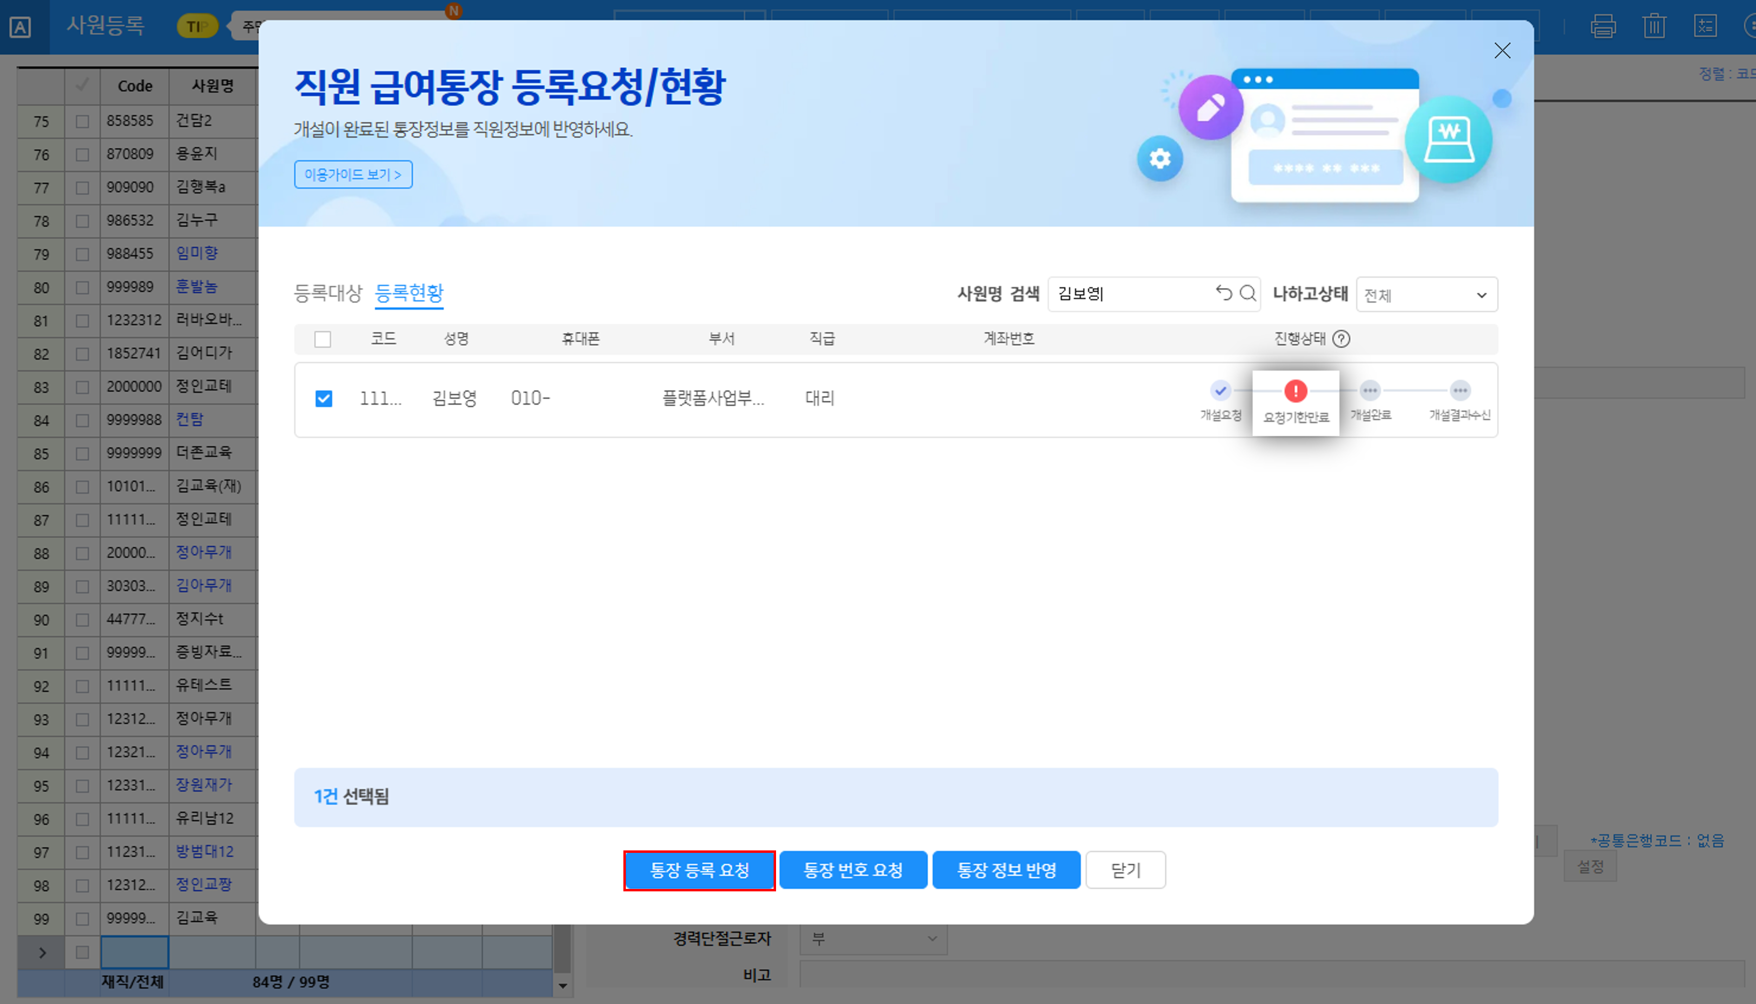Click the 요청기한만료 red alert icon
Viewport: 1756px width, 1004px height.
point(1295,391)
